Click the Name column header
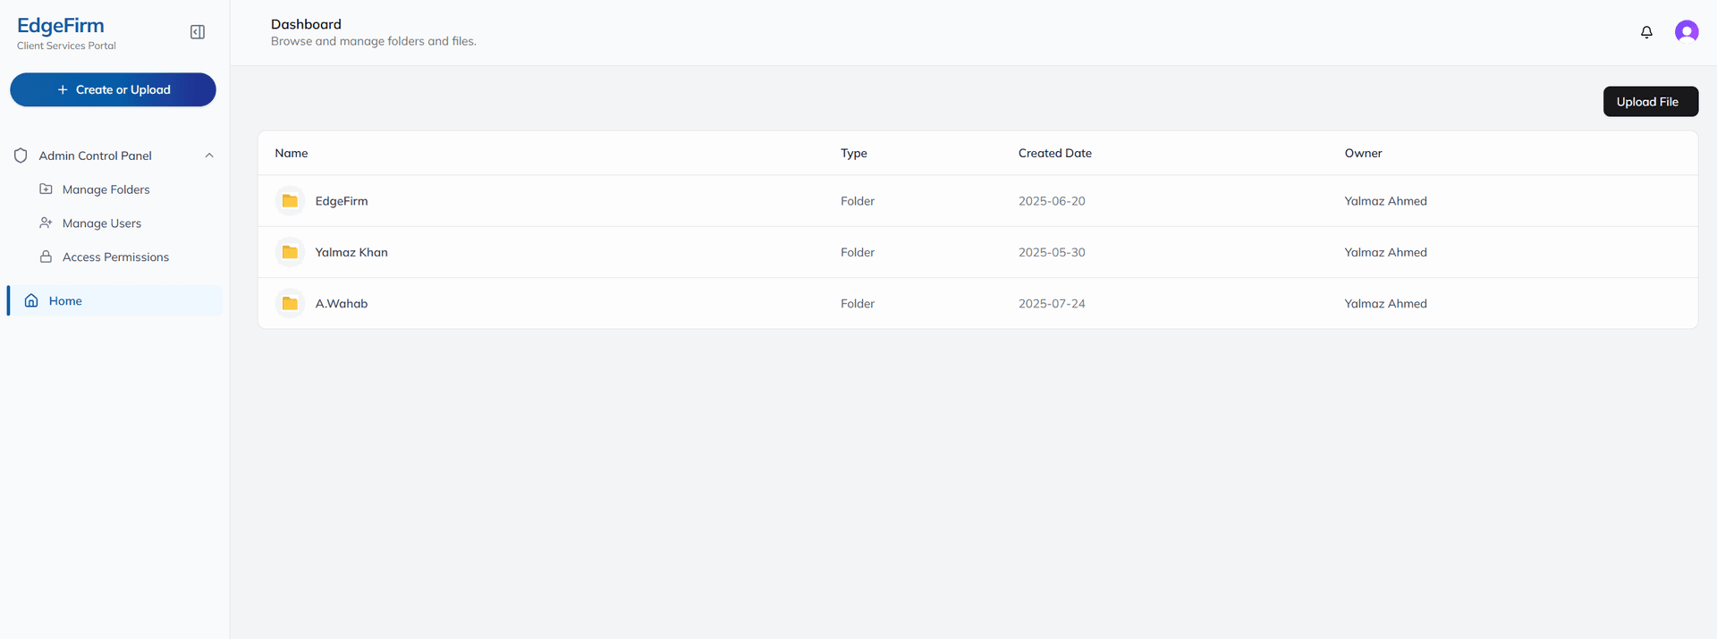Screen dimensions: 1717x639 click(292, 153)
